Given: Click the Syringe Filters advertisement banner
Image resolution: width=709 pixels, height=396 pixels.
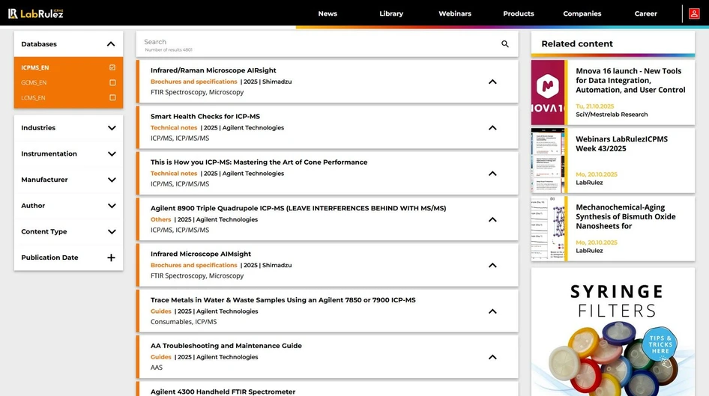Looking at the screenshot, I should (613, 332).
